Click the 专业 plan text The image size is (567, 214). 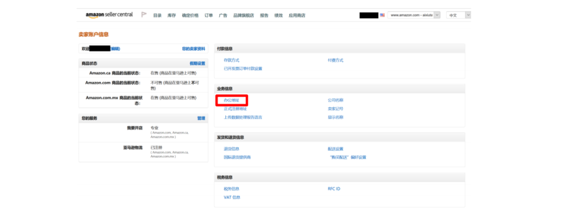pos(154,128)
